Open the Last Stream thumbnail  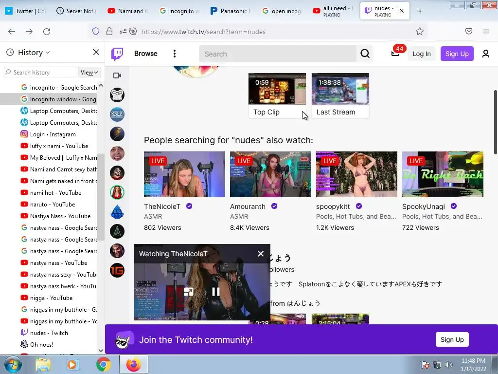(340, 89)
